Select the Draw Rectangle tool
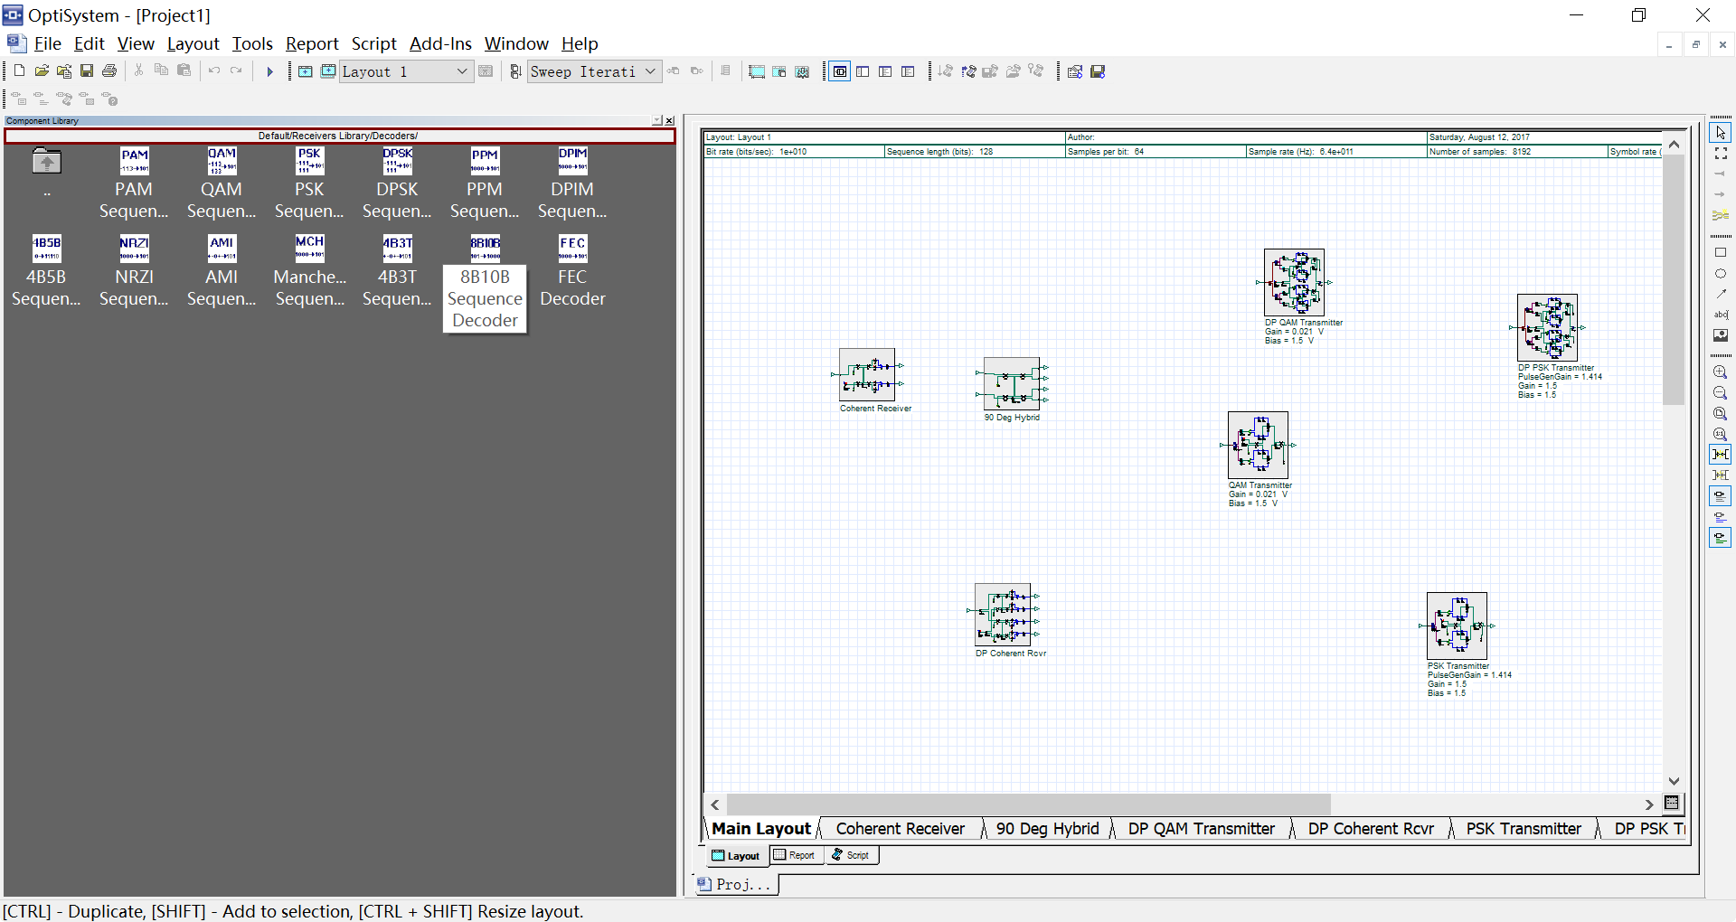Screen dimensions: 1736x922 click(x=1721, y=252)
